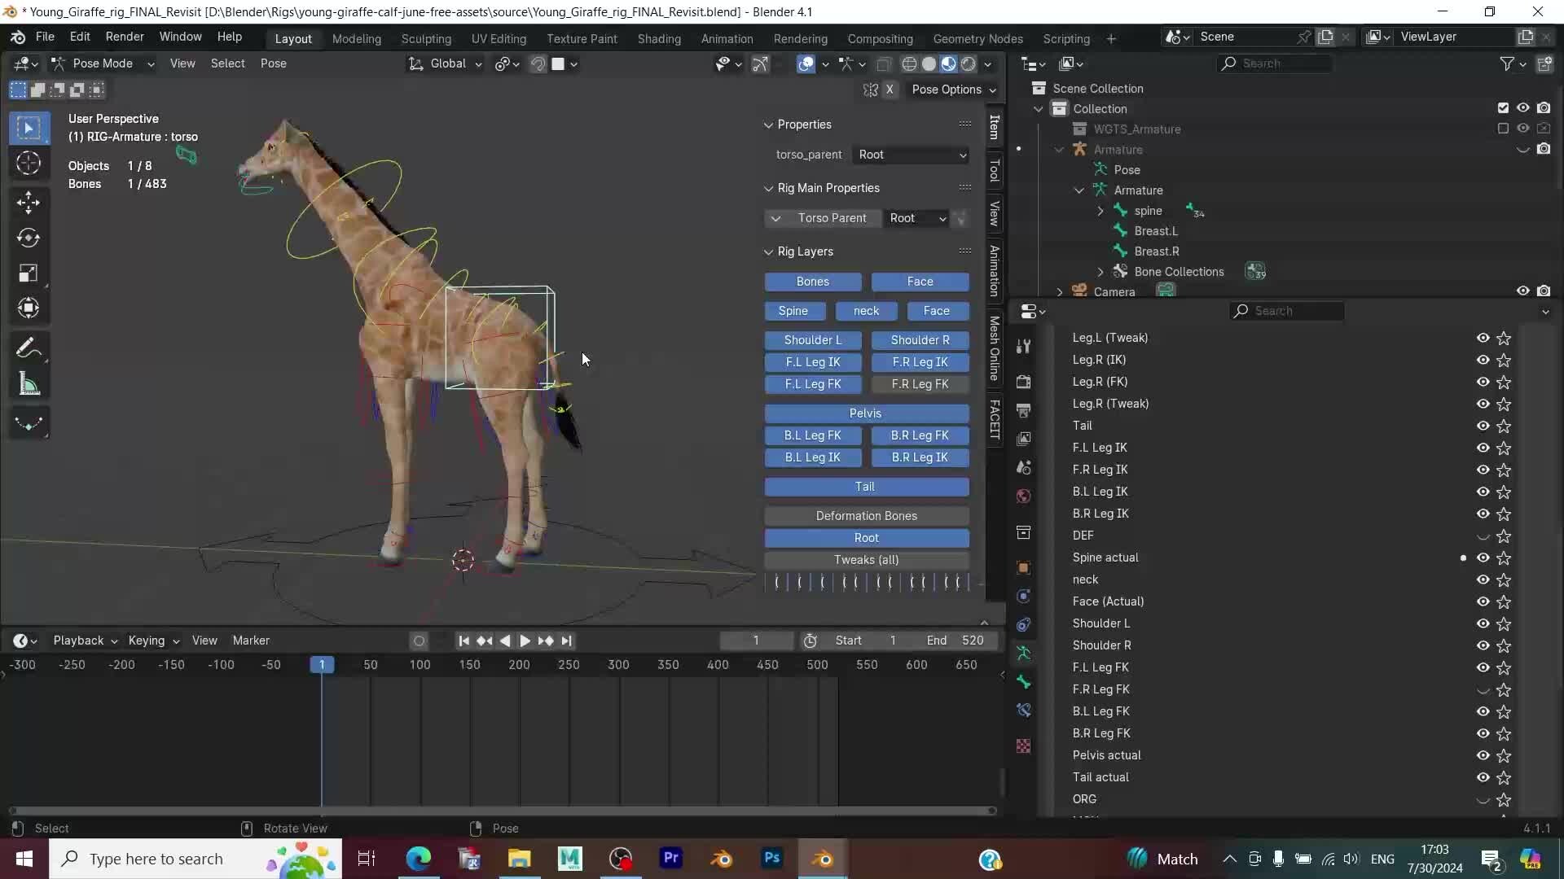Screen dimensions: 1564x879
Task: Hide the Armature object in the outliner
Action: [1522, 150]
